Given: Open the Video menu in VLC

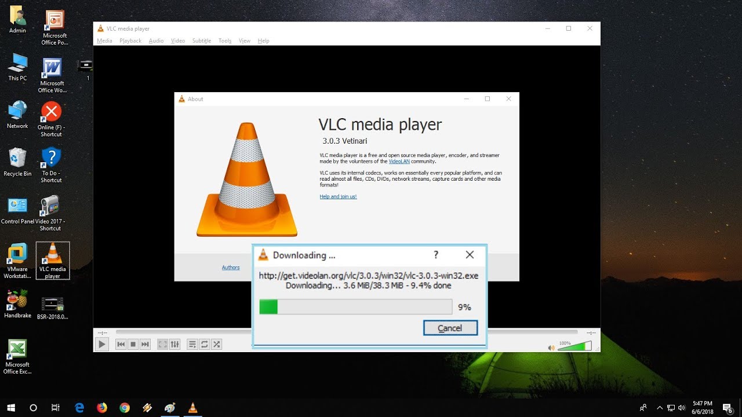Looking at the screenshot, I should 178,41.
